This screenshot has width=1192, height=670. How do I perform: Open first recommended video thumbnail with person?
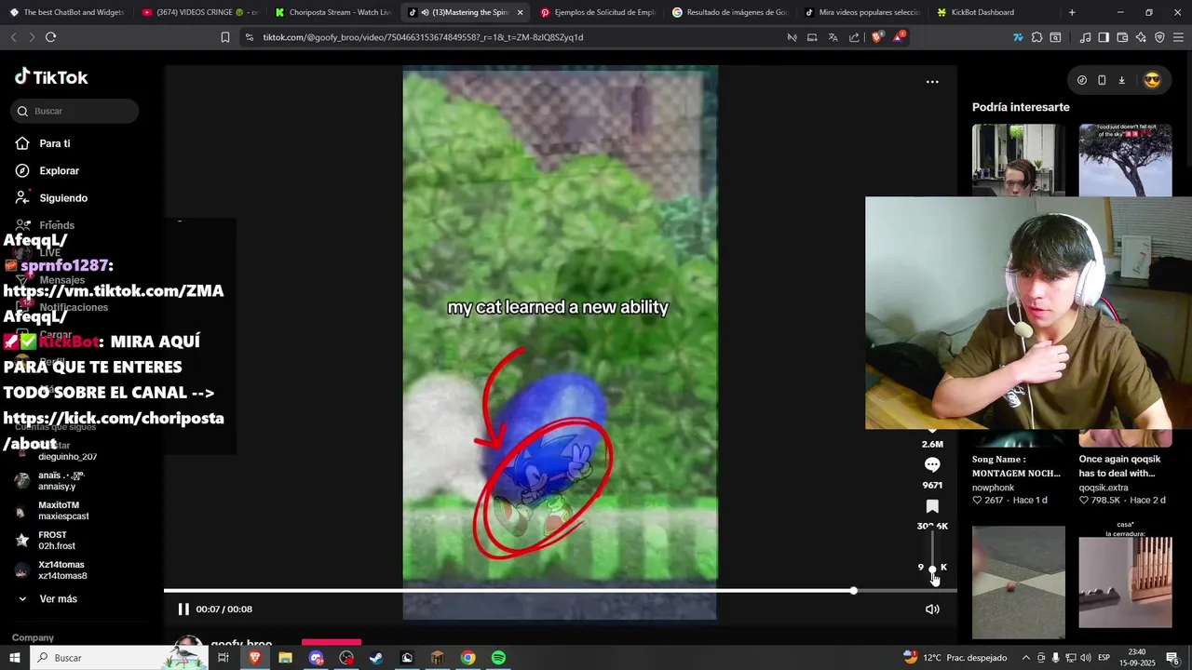click(1019, 160)
